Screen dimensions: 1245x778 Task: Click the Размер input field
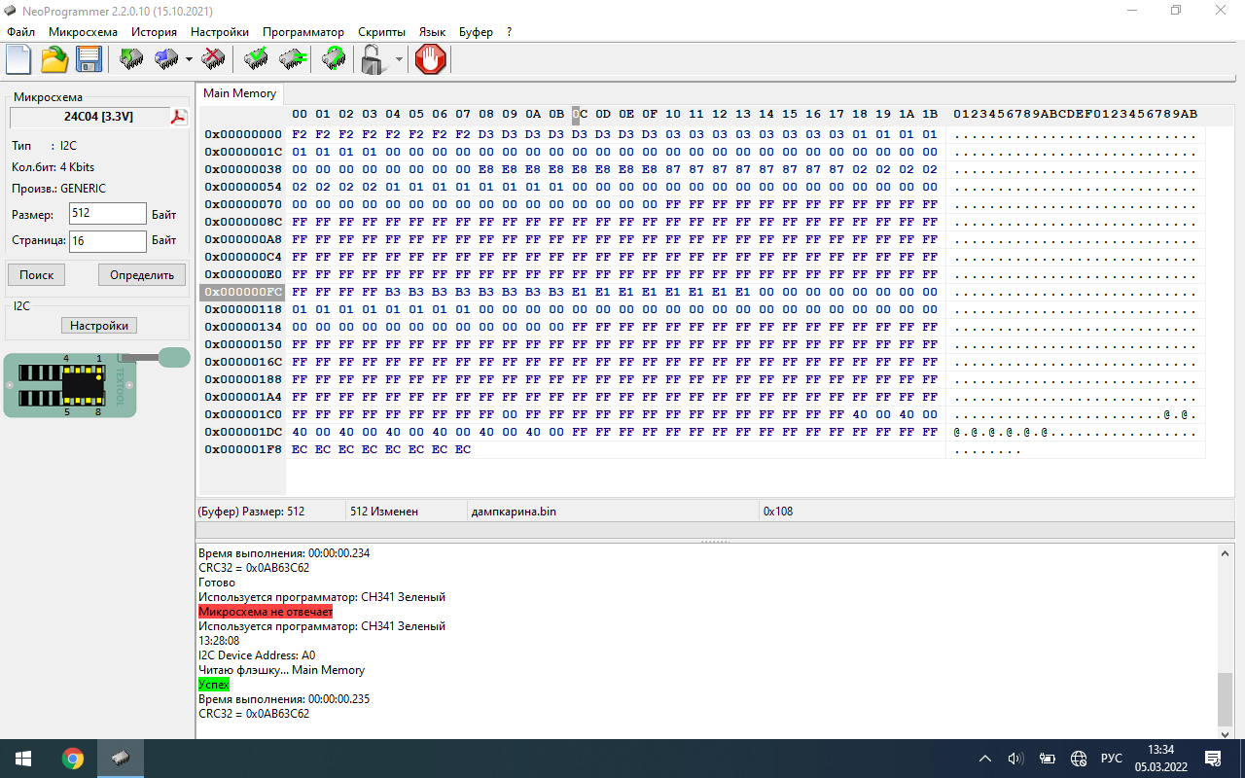pyautogui.click(x=107, y=213)
